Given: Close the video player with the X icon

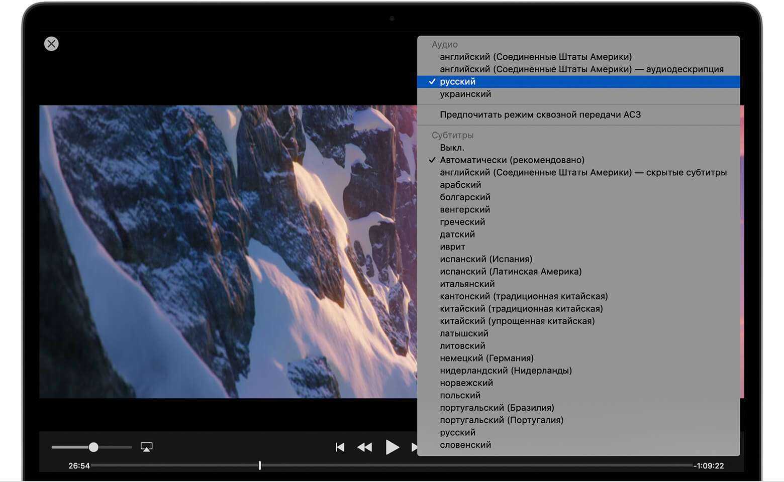Looking at the screenshot, I should 51,44.
